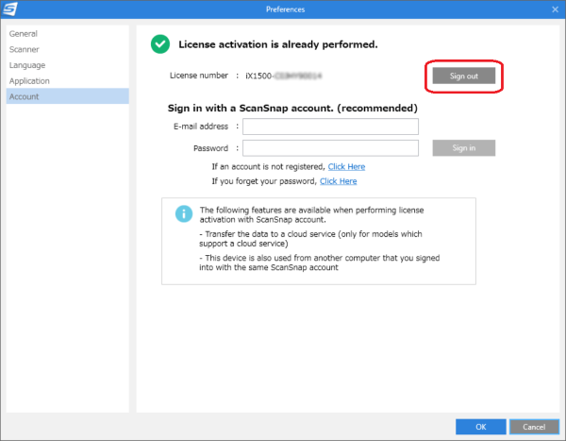The image size is (566, 441).
Task: Click the 'Sign in with a ScanSnap account' heading
Action: click(x=292, y=108)
